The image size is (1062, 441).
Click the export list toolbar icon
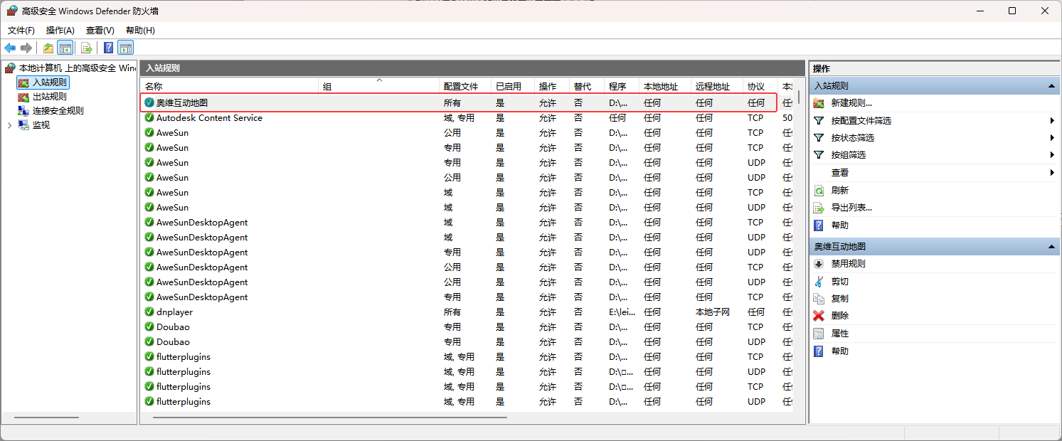click(87, 48)
